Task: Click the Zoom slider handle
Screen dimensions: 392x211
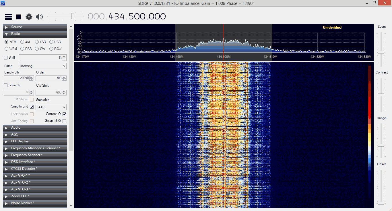Action: [x=381, y=52]
